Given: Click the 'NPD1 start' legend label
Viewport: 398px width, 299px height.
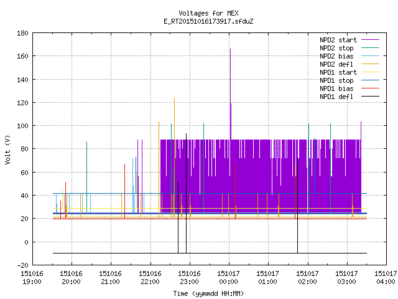Looking at the screenshot, I should tap(338, 72).
